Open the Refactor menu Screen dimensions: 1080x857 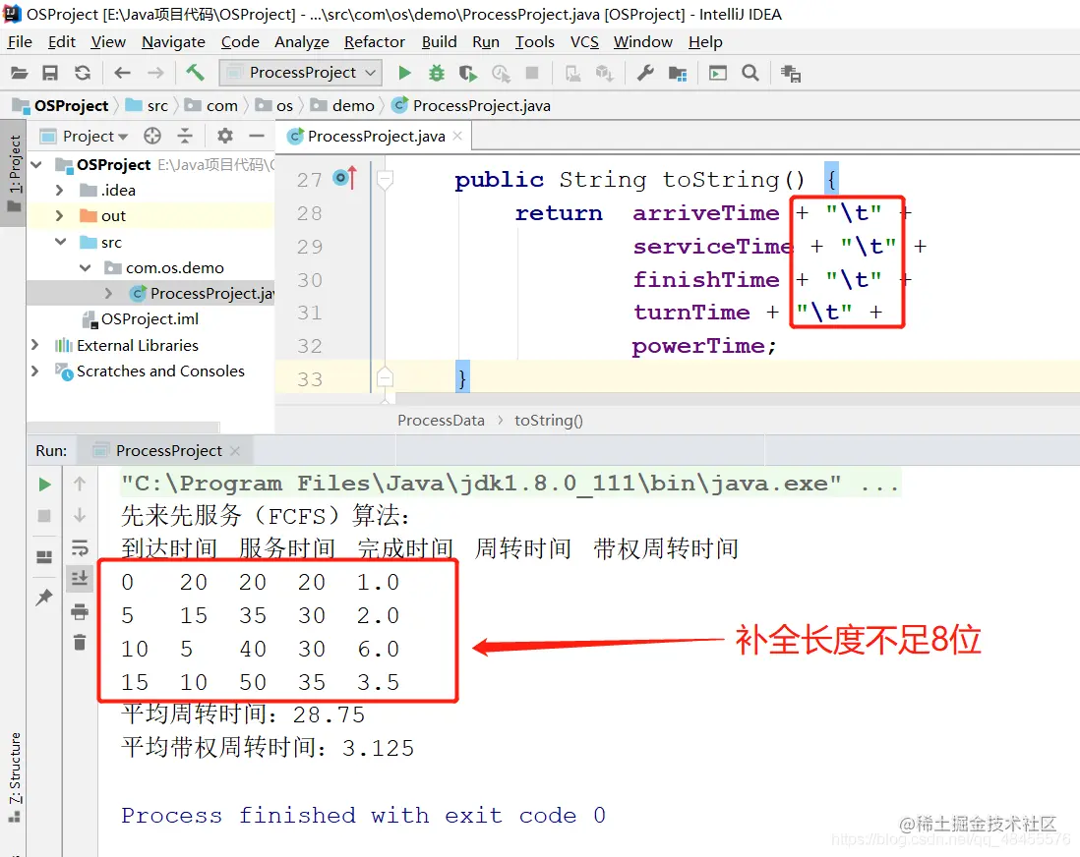coord(375,42)
